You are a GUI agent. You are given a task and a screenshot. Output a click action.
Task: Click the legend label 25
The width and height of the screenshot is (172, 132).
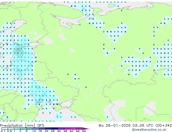[x=53, y=131]
